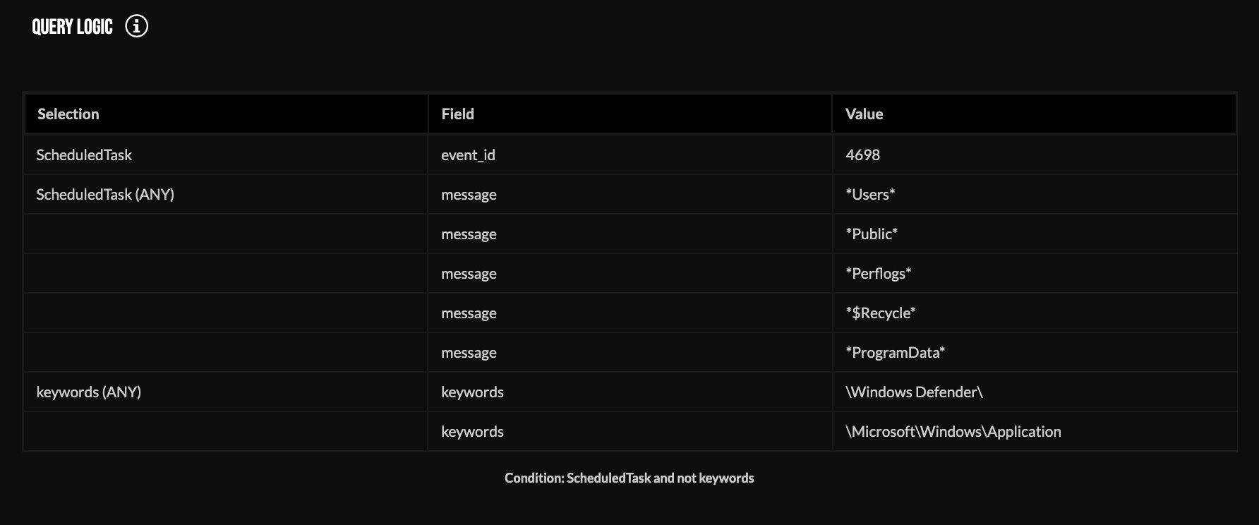Image resolution: width=1259 pixels, height=525 pixels.
Task: Click the \Microsoft\Windows\Application value
Action: click(x=953, y=431)
